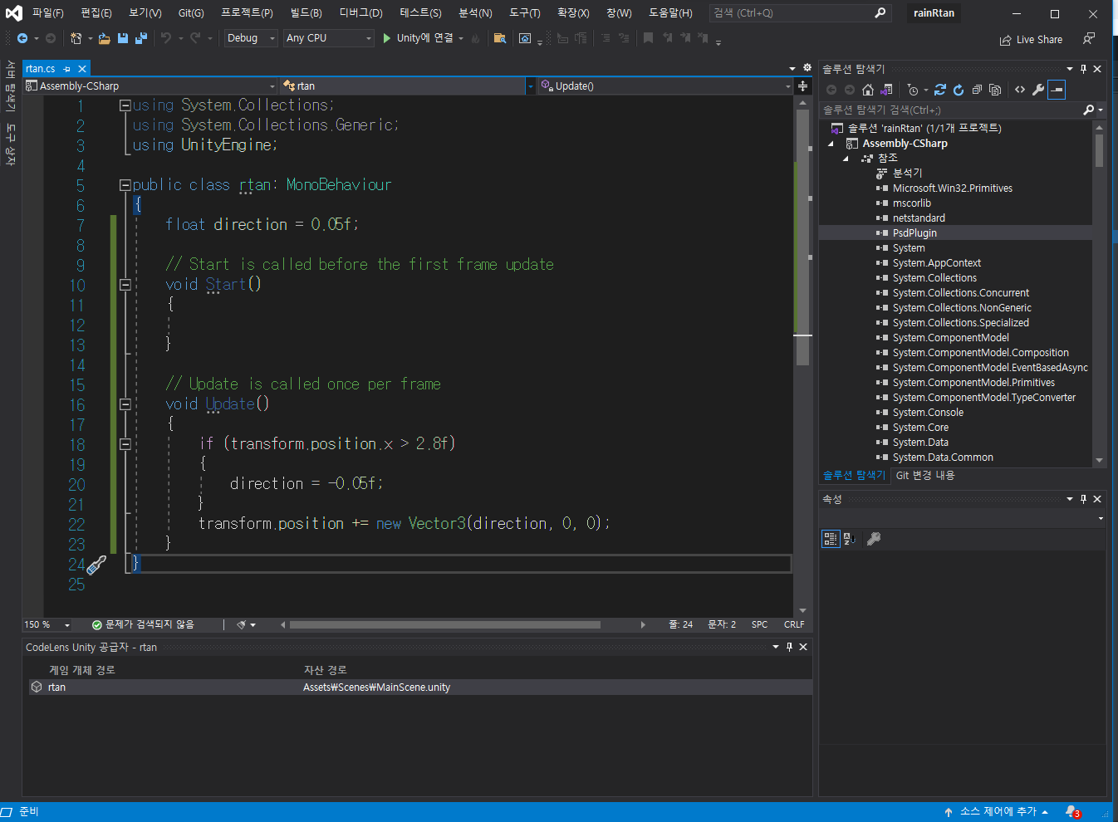1118x822 pixels.
Task: Save rtan.cs with the single-disk icon
Action: tap(123, 38)
